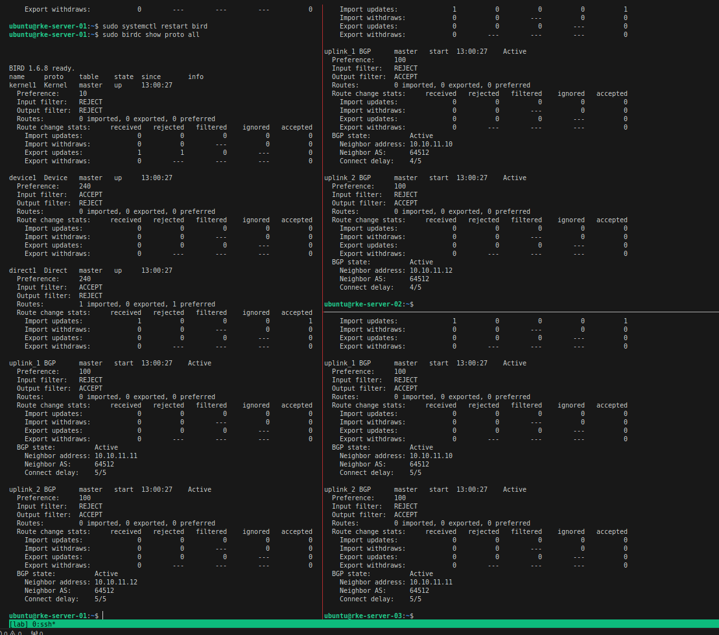Image resolution: width=719 pixels, height=635 pixels.
Task: Click the kernel1 Kernel protocol row
Action: coord(91,85)
